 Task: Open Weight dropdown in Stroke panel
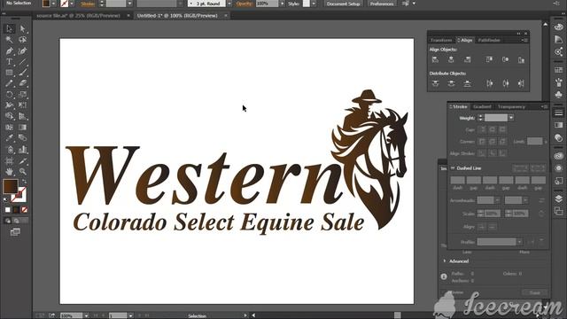coord(511,118)
